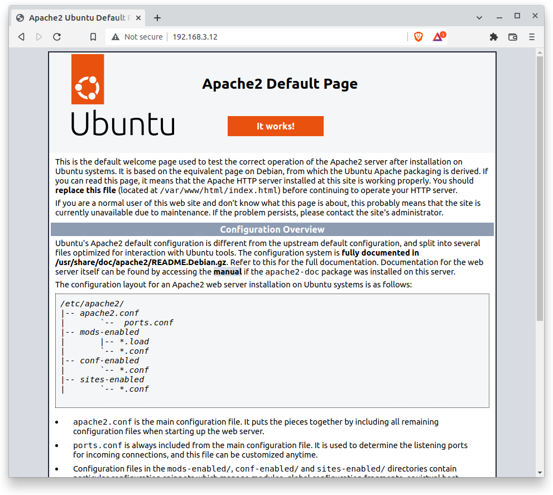Click the /etc/apache2/ line in tree

92,304
